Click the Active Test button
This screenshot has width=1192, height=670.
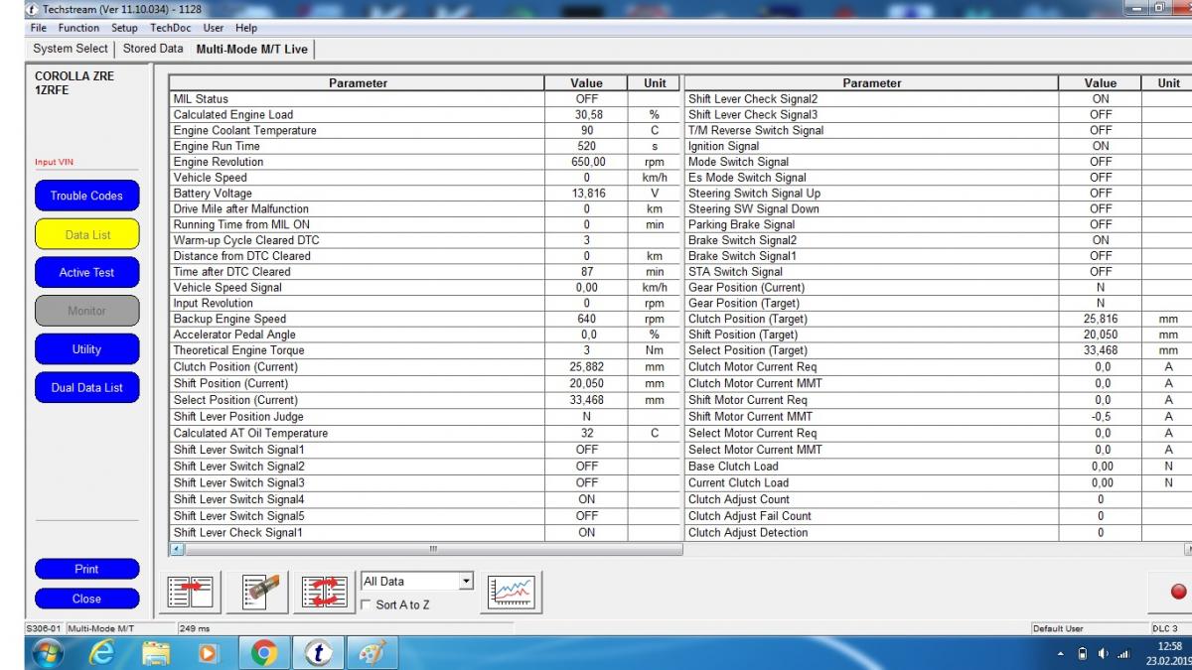tap(86, 273)
